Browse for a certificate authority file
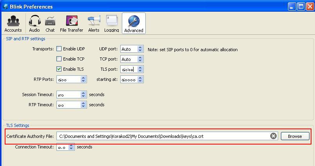Viewport: 315px width, 166px height. tap(295, 136)
